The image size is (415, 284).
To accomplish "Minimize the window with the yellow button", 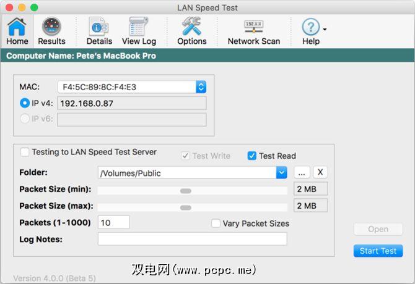I will click(22, 7).
